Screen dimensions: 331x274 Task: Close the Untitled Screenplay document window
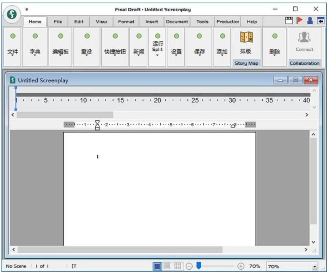[x=311, y=80]
